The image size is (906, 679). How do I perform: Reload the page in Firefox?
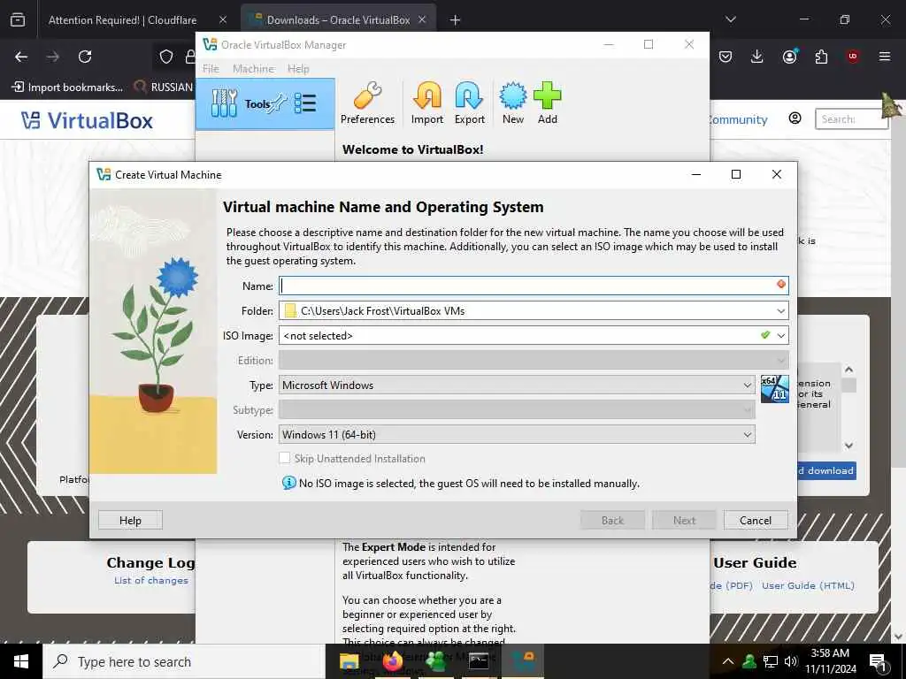coord(85,57)
